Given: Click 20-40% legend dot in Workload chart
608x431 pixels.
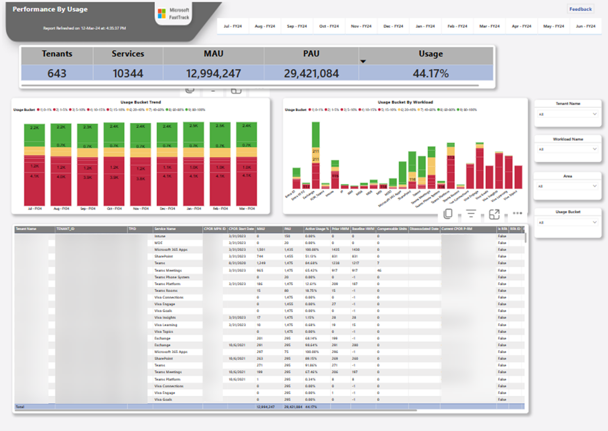Looking at the screenshot, I should [400, 110].
